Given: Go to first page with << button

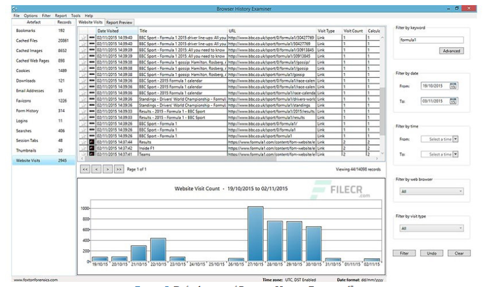Looking at the screenshot, I should (85, 169).
